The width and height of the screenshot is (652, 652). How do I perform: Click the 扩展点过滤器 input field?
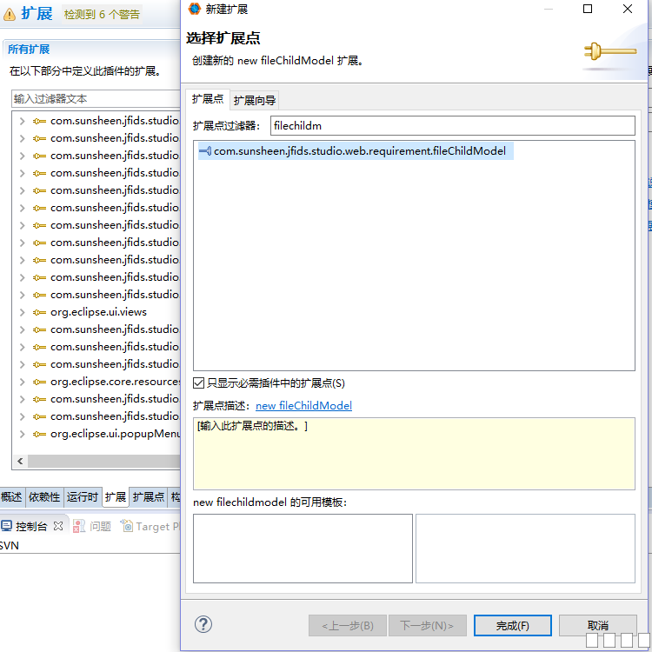452,126
